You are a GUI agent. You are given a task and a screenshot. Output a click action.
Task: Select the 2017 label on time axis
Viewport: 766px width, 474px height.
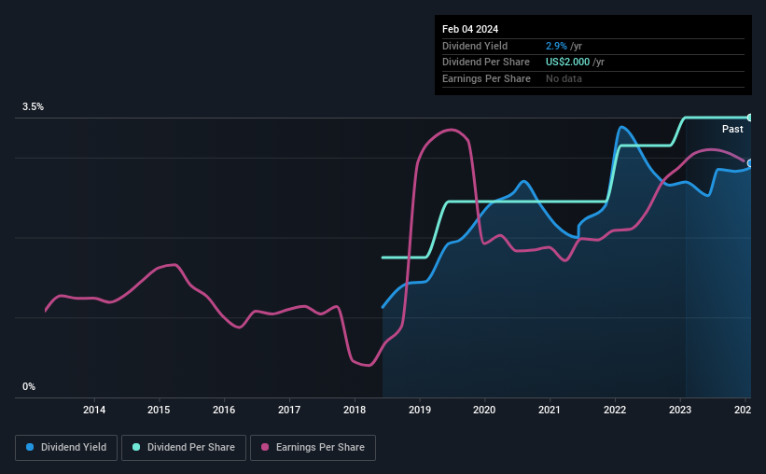(x=289, y=410)
